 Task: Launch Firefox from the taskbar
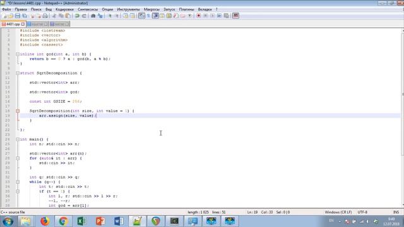45,221
